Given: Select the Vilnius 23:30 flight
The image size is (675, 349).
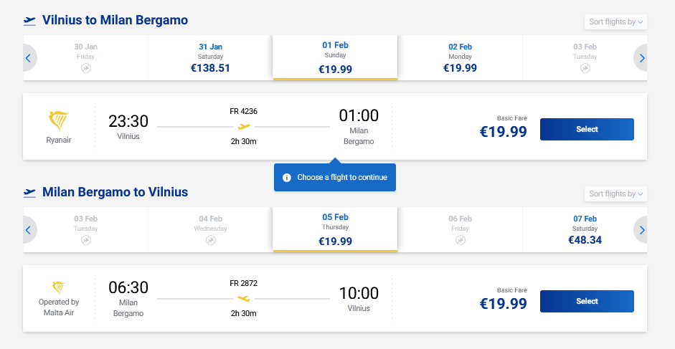Looking at the screenshot, I should pos(586,130).
